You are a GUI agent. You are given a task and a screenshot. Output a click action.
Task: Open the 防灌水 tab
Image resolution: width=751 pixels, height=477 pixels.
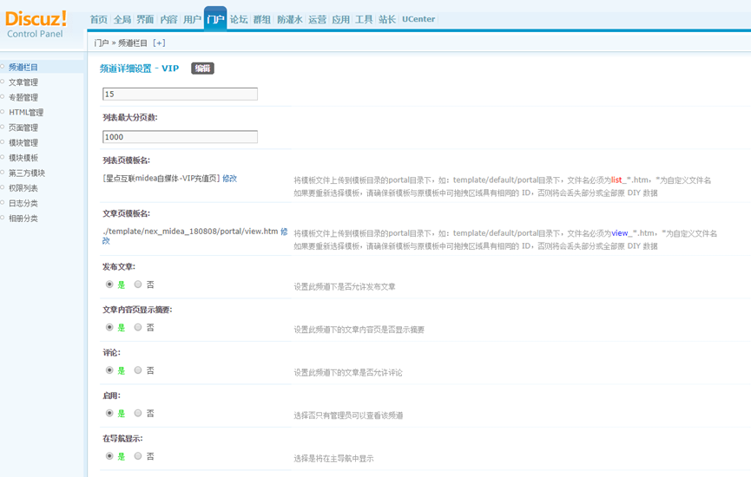point(290,19)
